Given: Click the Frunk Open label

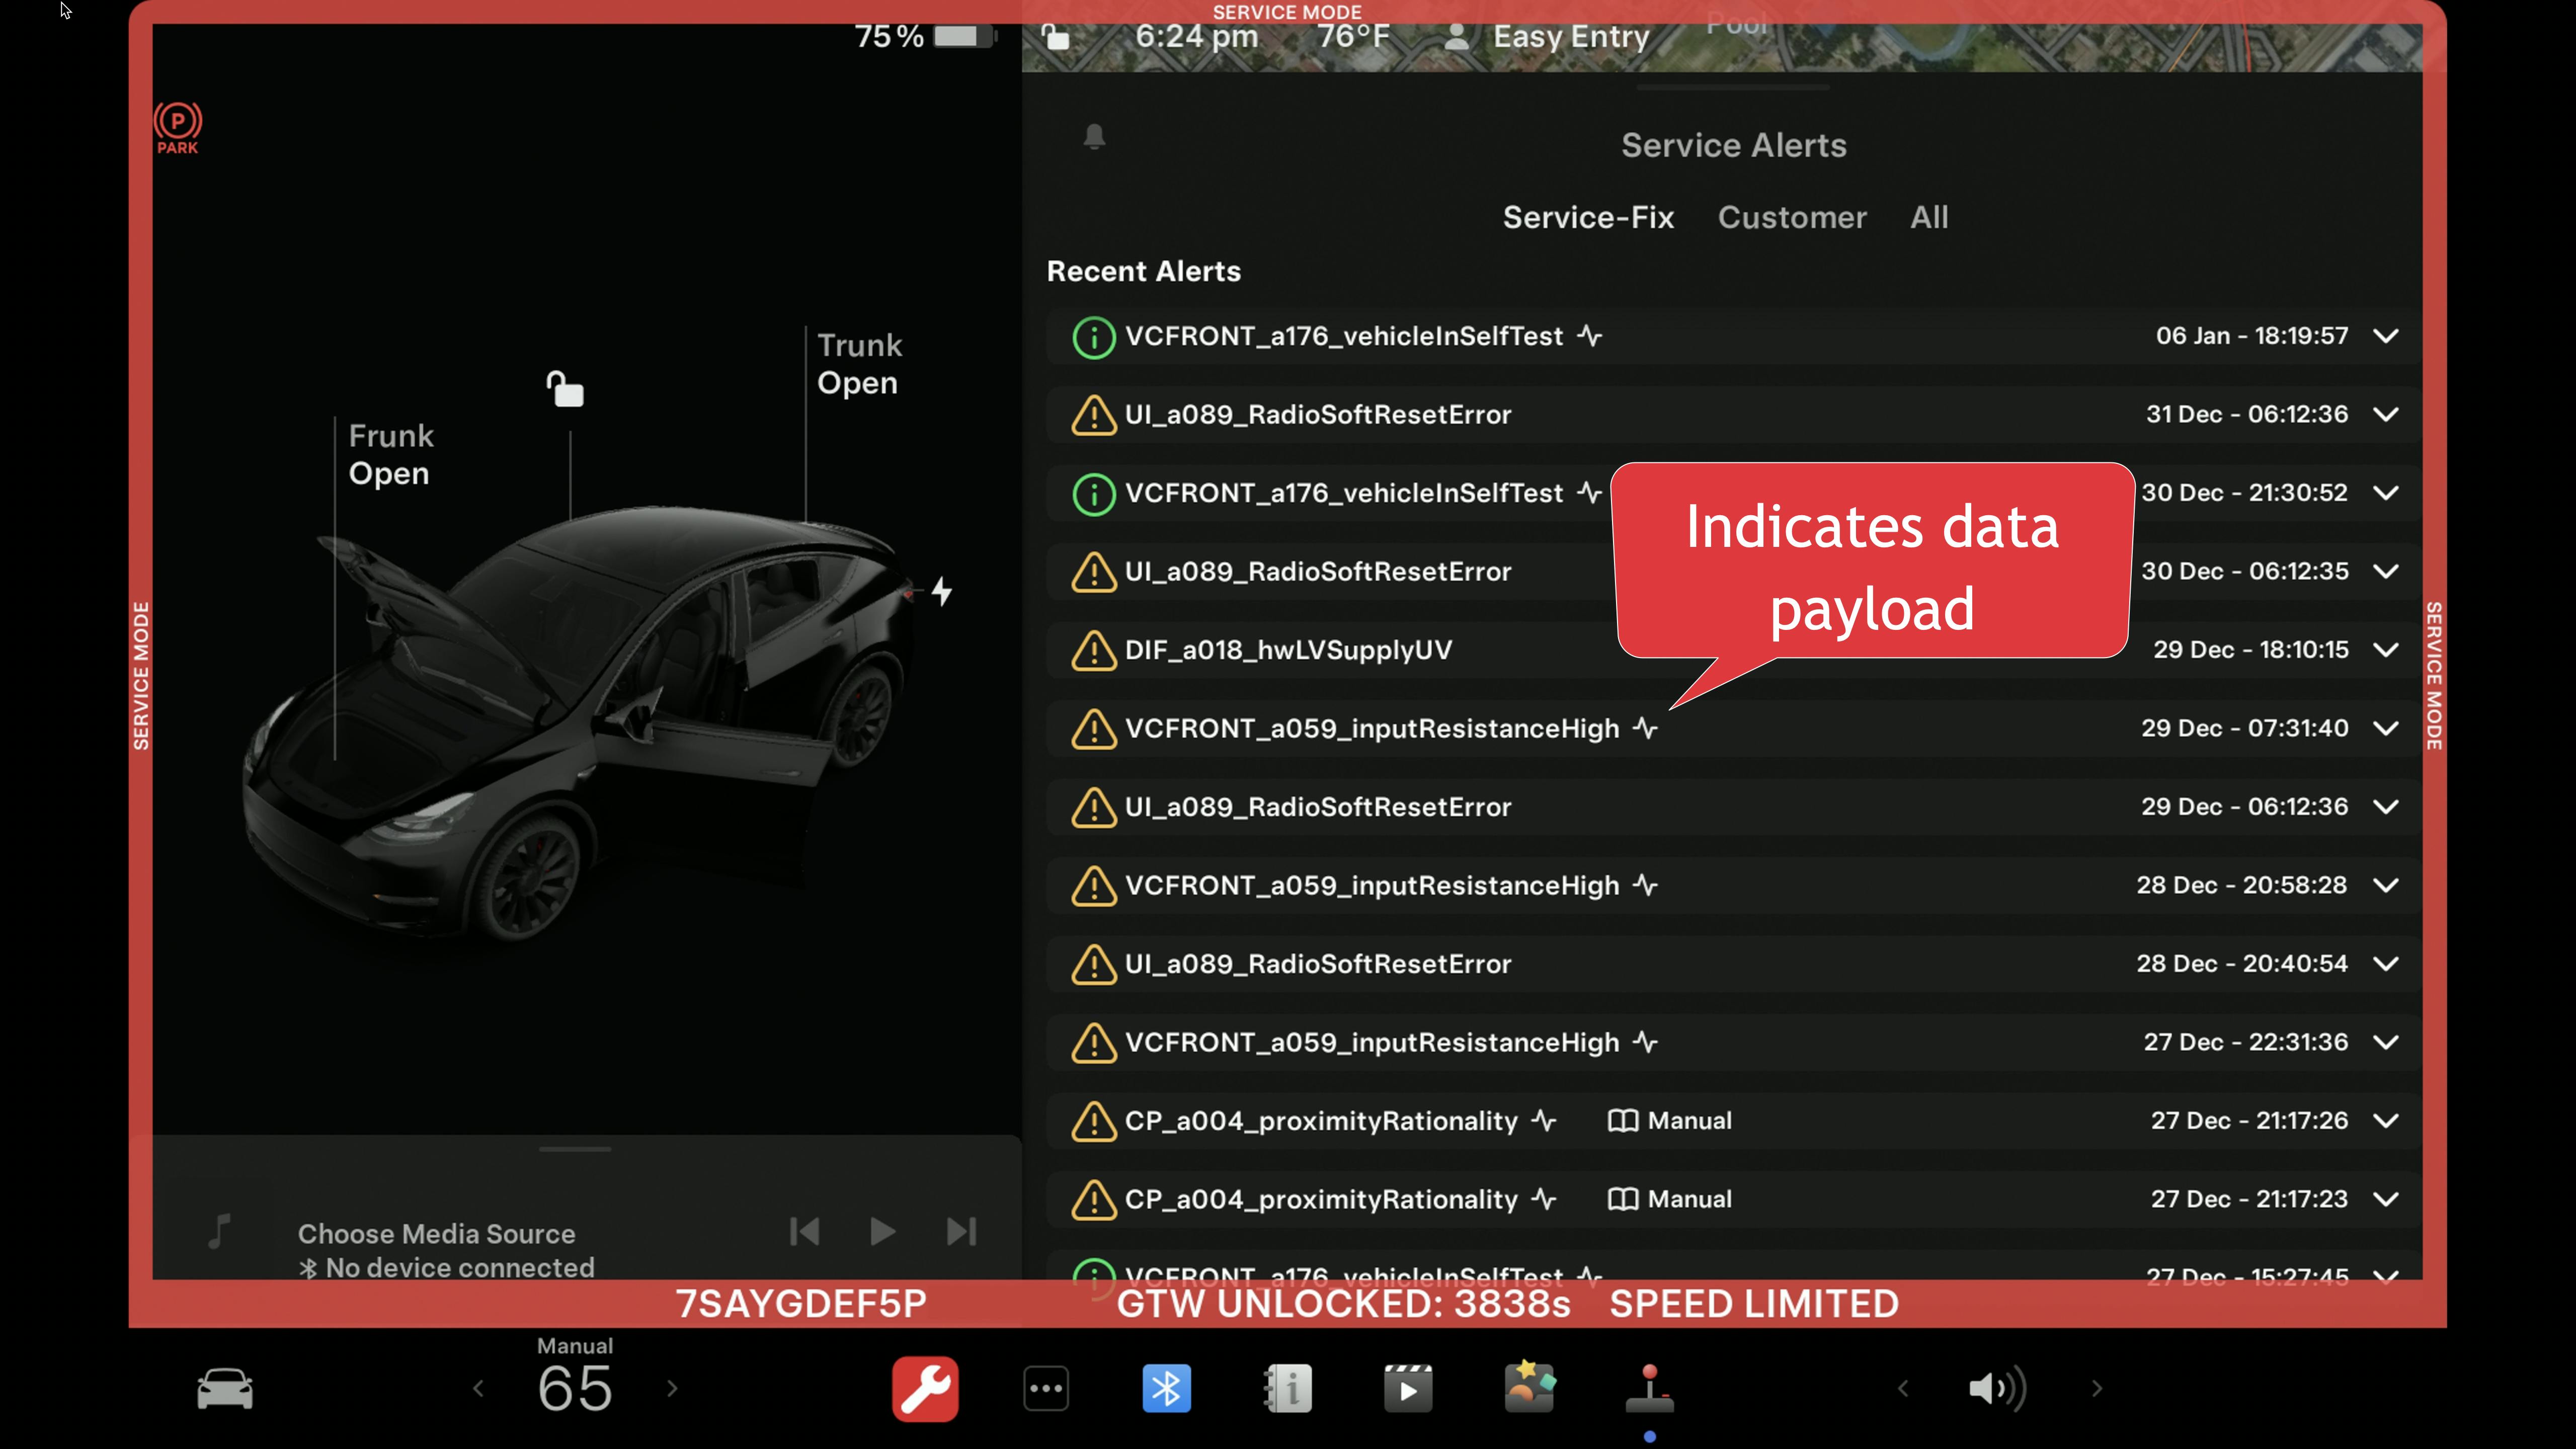Looking at the screenshot, I should [x=390, y=454].
